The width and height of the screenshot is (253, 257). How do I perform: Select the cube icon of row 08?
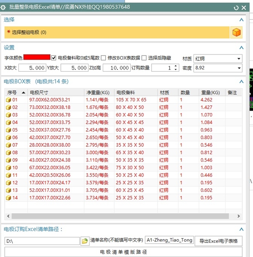[x=9, y=153]
